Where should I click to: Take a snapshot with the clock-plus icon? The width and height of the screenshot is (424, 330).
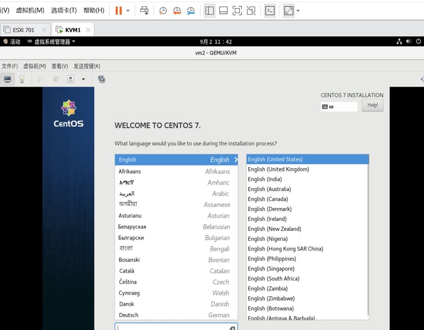coord(163,11)
